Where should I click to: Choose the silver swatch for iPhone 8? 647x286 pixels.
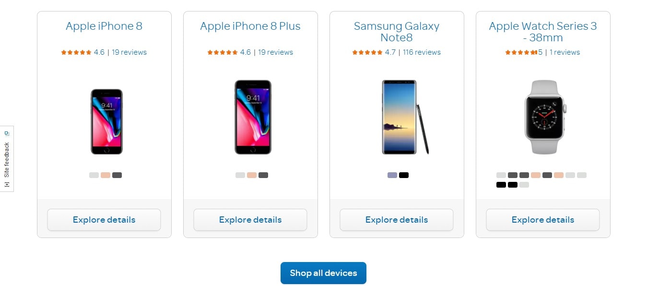tap(94, 175)
